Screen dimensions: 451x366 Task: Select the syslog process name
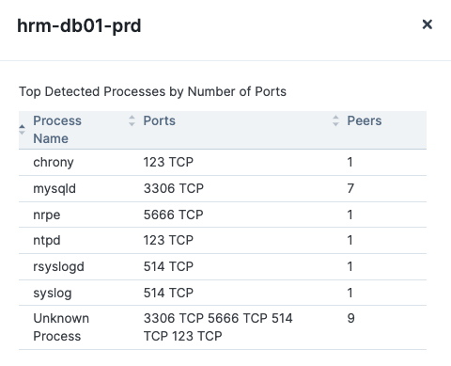pyautogui.click(x=53, y=294)
